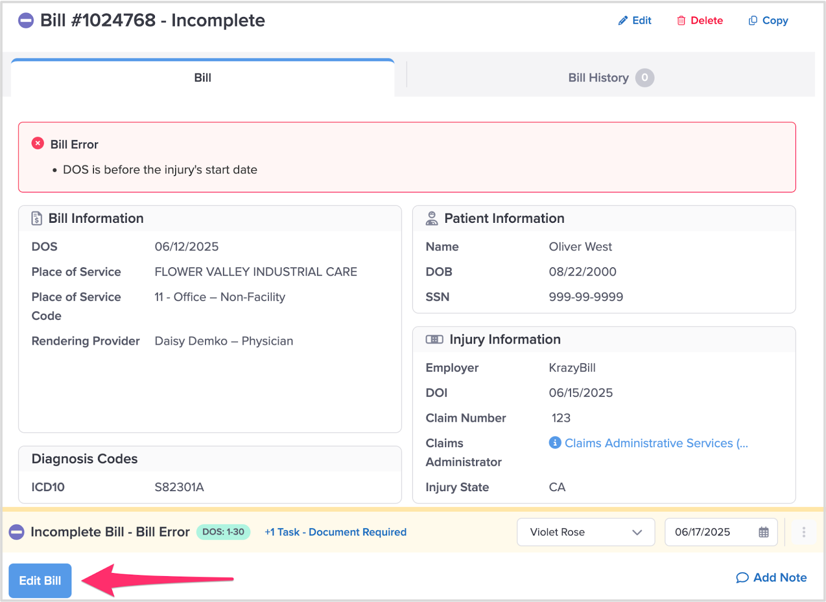Screen dimensions: 826x602
Task: Switch to the Bill History tab
Action: 611,78
